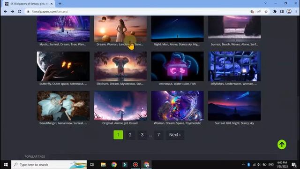The width and height of the screenshot is (300, 169).
Task: Open the Chrome profile avatar
Action: click(289, 11)
